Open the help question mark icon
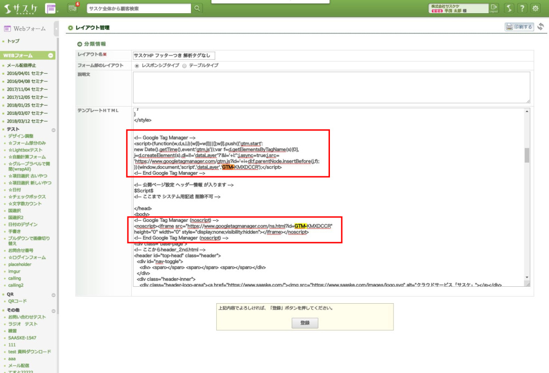 tap(522, 8)
